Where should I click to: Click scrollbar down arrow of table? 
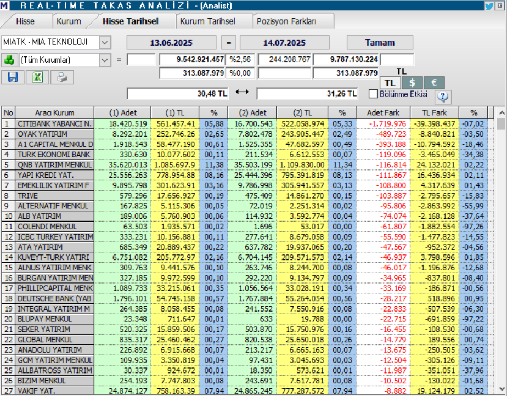coord(502,389)
